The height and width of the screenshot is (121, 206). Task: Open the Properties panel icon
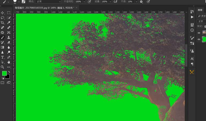[192, 25]
